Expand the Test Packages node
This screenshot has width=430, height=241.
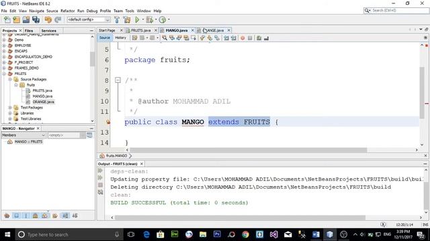[10, 108]
